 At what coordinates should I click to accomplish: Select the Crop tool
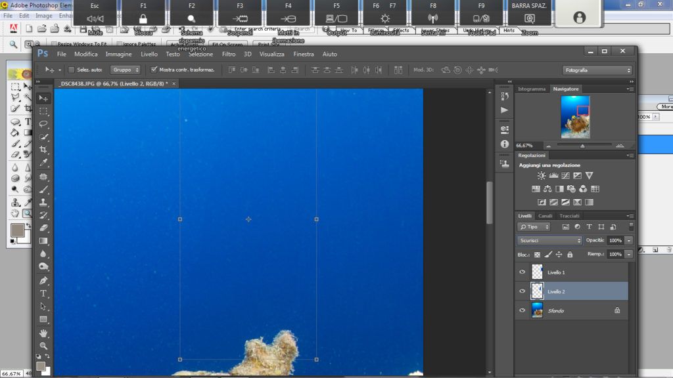point(43,150)
